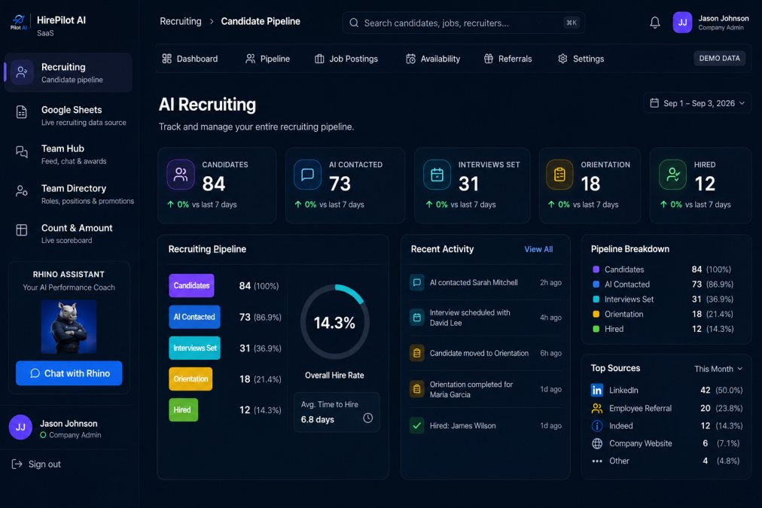Image resolution: width=762 pixels, height=508 pixels.
Task: Click the blue AI Contacted pipeline stage
Action: (194, 317)
